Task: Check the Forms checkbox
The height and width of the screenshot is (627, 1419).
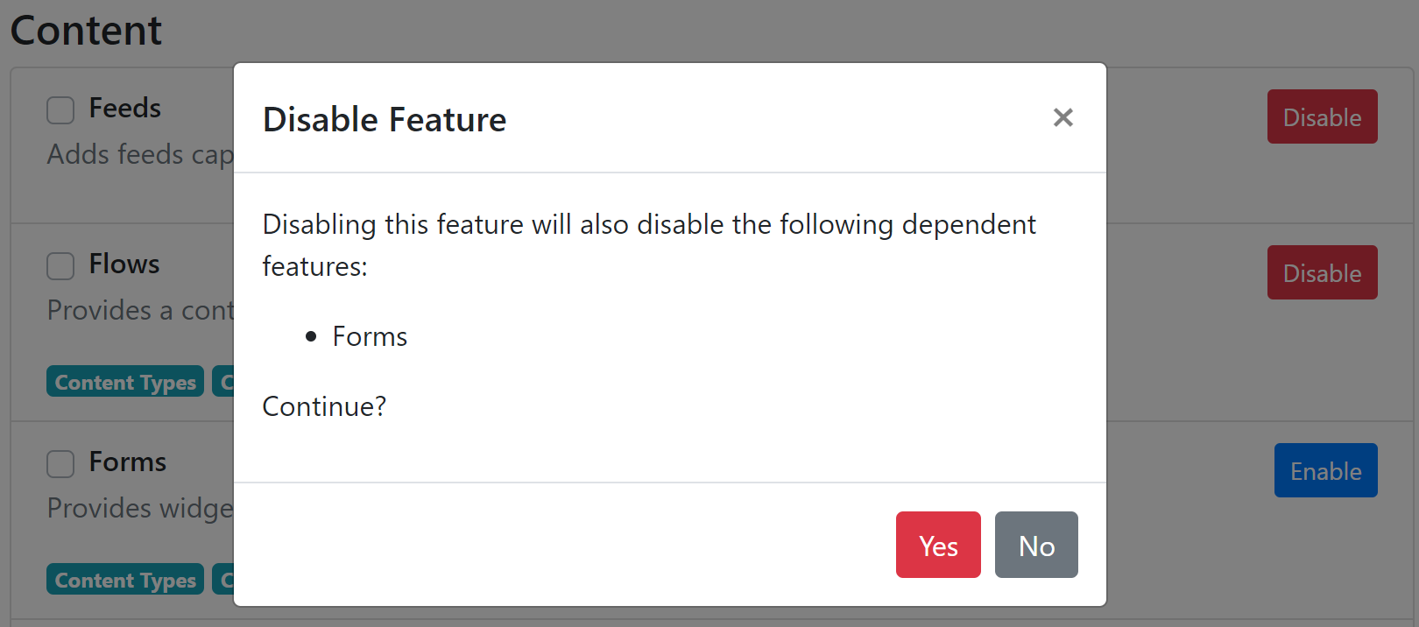Action: coord(60,464)
